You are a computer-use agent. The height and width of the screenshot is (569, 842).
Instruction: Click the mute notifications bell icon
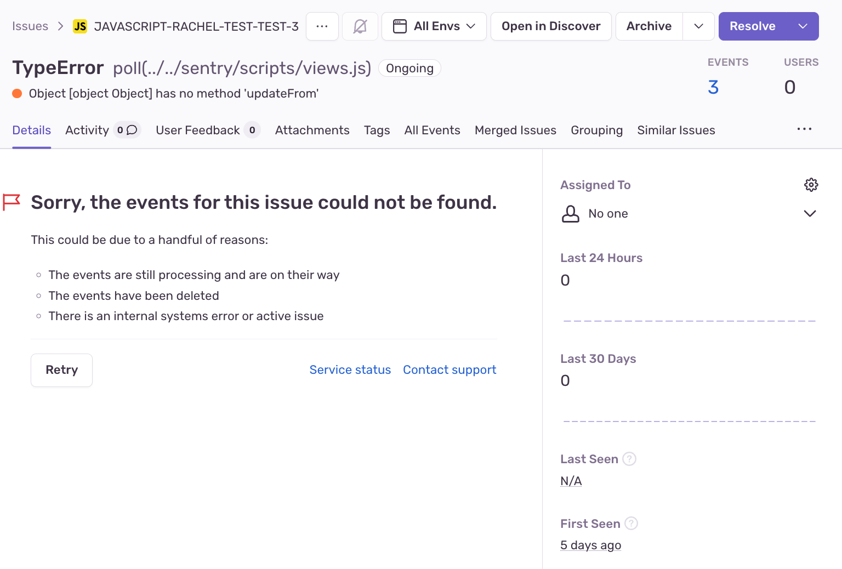360,26
